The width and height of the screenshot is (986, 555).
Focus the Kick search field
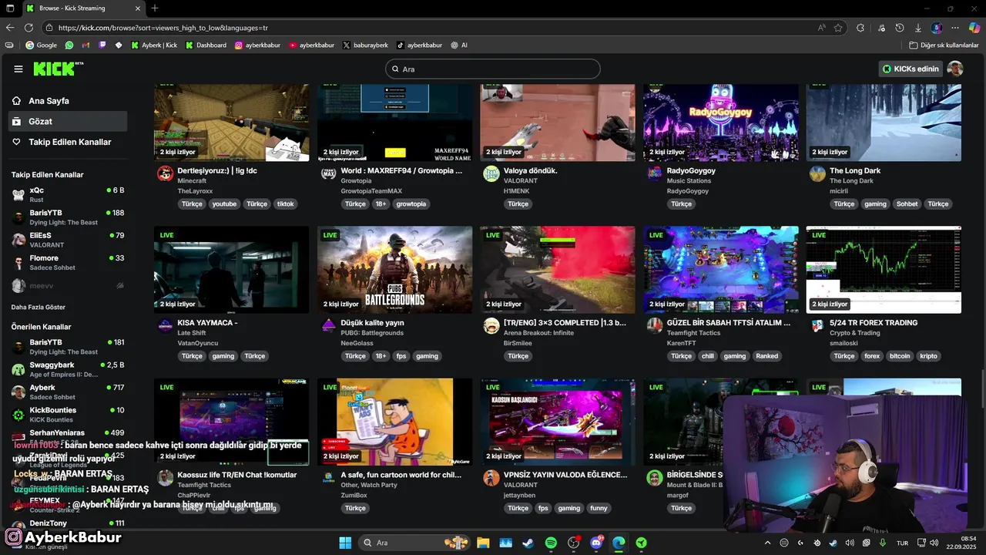[x=493, y=69]
